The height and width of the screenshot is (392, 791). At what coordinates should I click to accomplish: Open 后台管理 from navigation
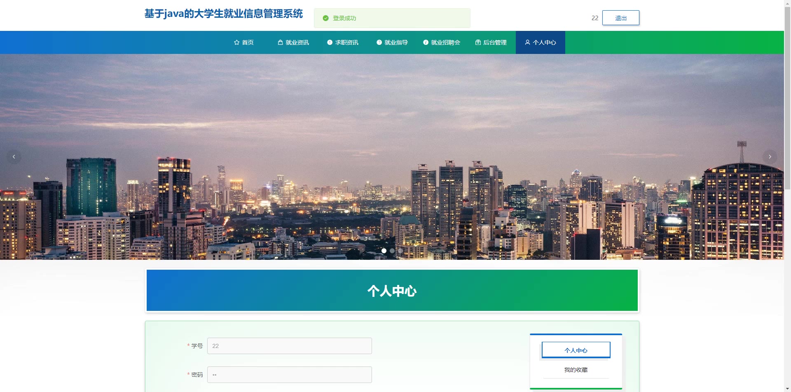click(491, 42)
